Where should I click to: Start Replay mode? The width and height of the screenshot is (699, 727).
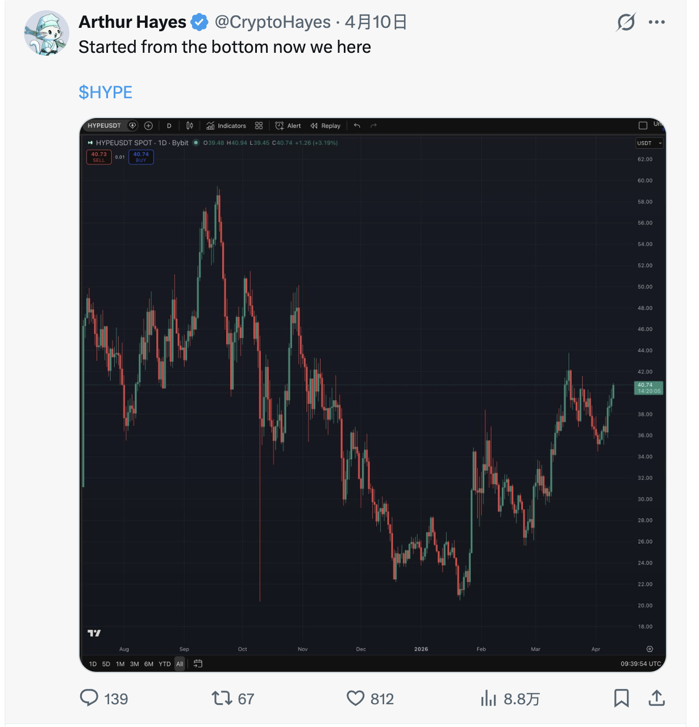[324, 126]
